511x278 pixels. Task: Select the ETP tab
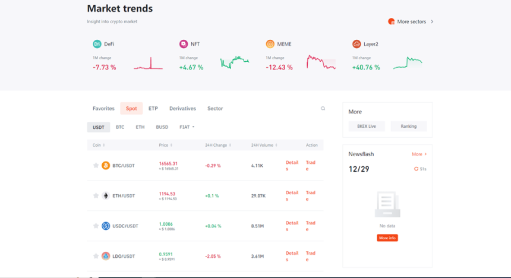[153, 109]
